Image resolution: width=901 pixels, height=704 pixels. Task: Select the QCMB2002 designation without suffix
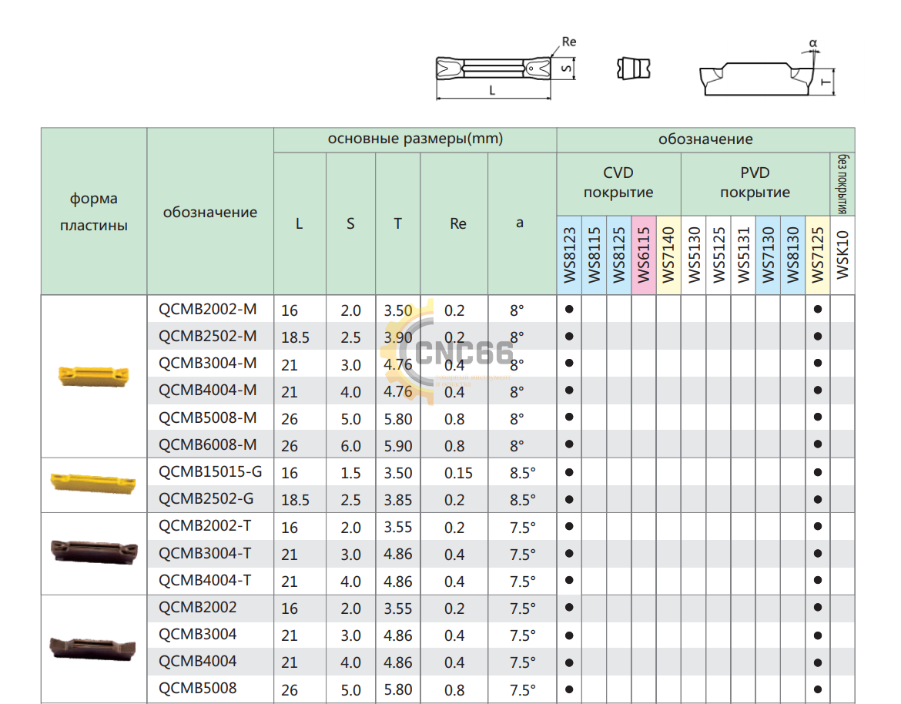pos(198,608)
